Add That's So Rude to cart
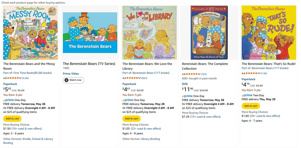301x148 pixels. point(251,106)
